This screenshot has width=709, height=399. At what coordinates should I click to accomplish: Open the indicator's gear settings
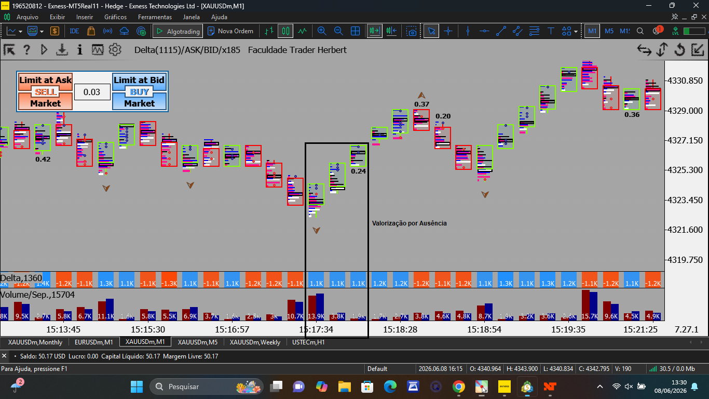(x=115, y=50)
